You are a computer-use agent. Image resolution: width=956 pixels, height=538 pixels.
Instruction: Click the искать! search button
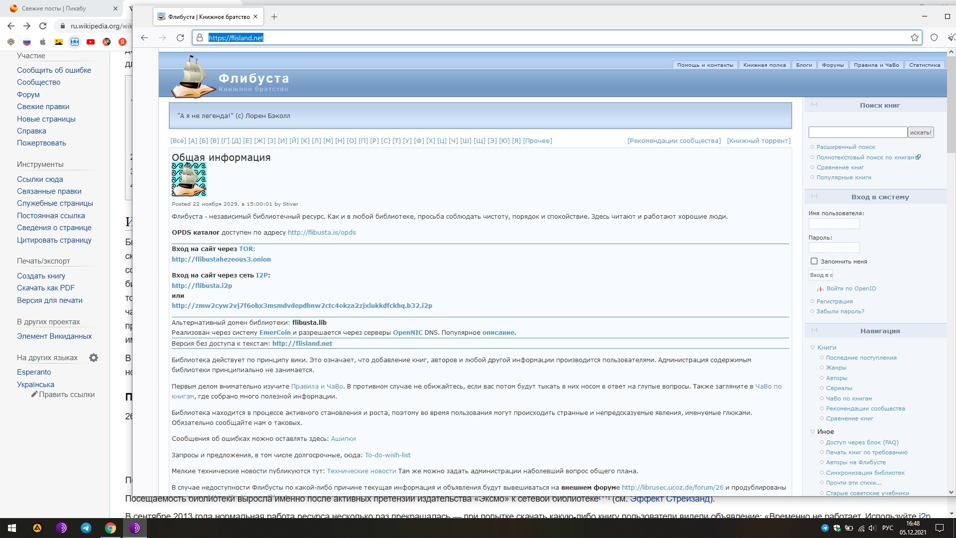point(921,133)
